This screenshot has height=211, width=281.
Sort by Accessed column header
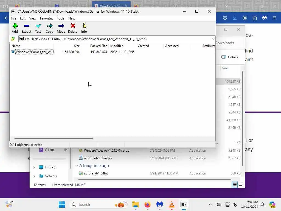tap(177, 46)
